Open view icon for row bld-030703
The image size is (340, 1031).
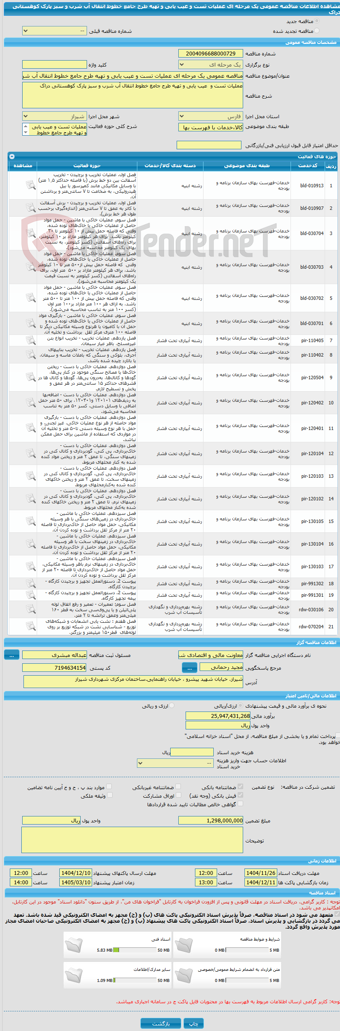pos(30,267)
